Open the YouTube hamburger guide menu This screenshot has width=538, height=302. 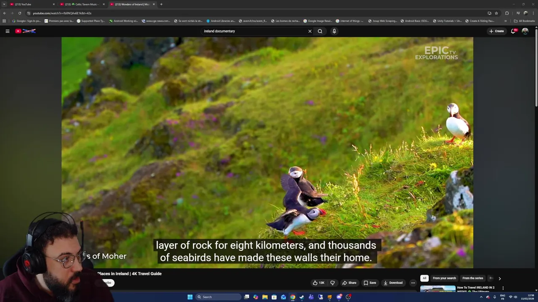(7, 31)
